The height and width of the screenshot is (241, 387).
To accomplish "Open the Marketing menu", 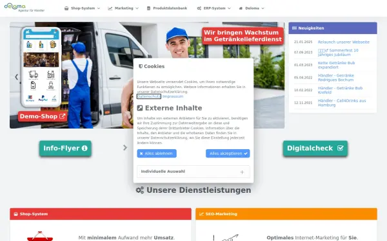I will tap(123, 8).
